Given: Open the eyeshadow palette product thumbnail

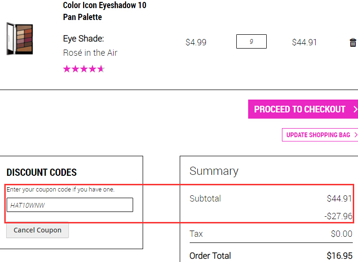Looking at the screenshot, I should coord(19,39).
